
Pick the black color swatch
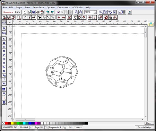coord(86,123)
